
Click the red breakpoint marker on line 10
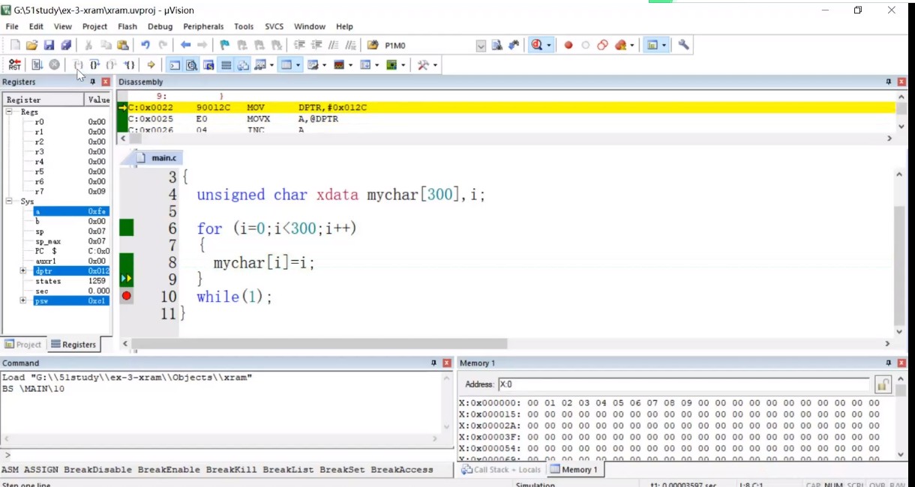[126, 296]
